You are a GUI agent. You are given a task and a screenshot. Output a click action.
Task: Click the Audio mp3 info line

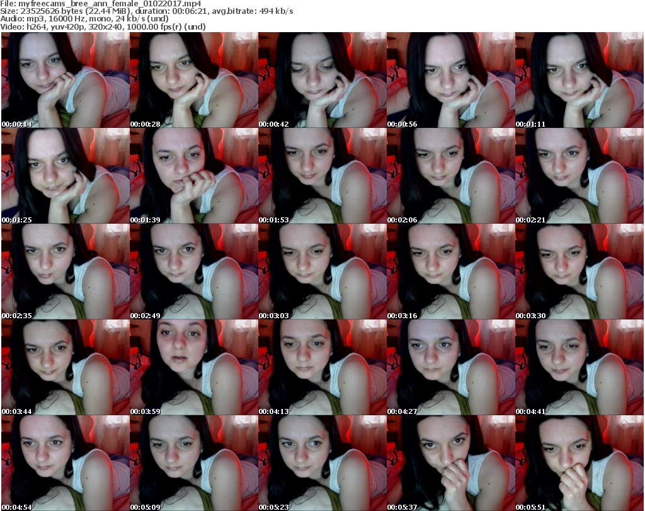tap(84, 19)
